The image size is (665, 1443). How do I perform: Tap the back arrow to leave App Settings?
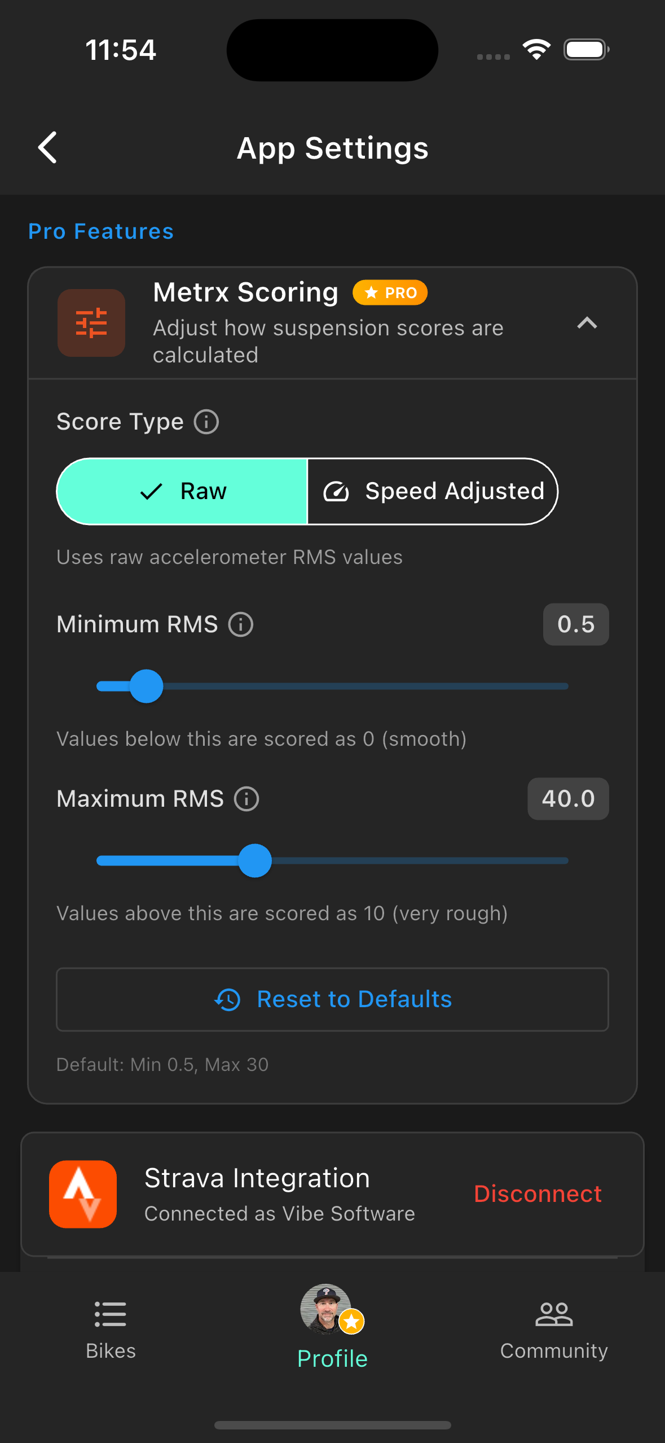[x=47, y=148]
